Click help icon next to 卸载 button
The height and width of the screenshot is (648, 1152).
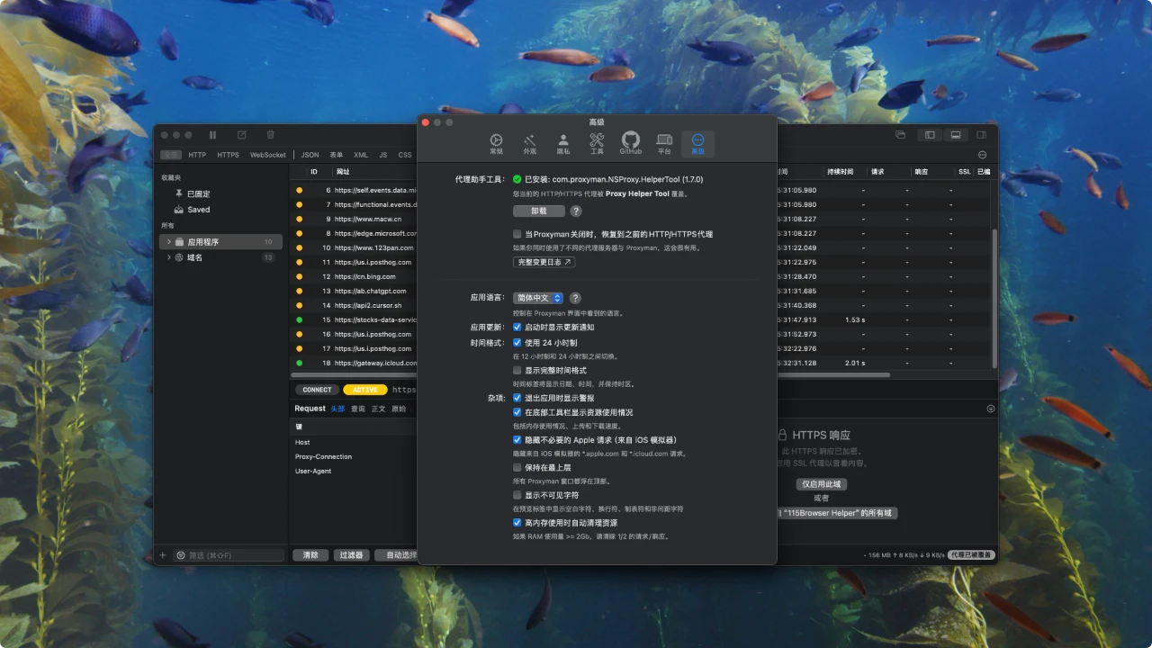click(576, 211)
